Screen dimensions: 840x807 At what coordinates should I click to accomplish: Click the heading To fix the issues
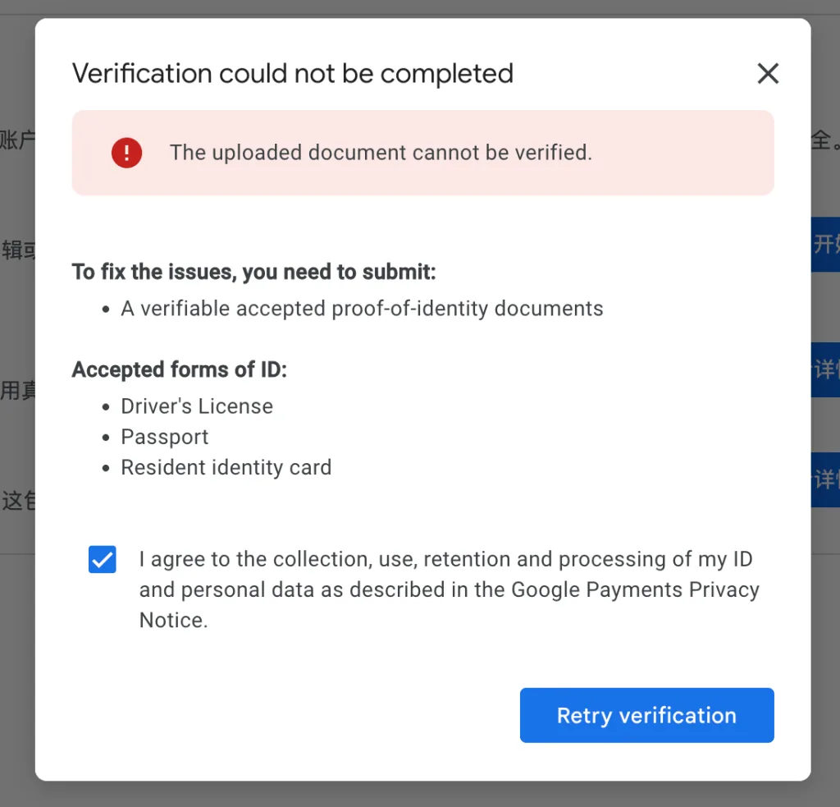coord(254,272)
